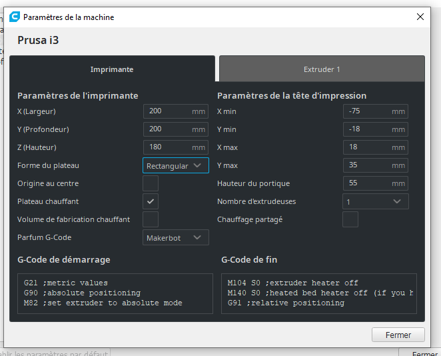This screenshot has height=356, width=441.
Task: Switch to the Extruder 1 tab
Action: point(322,69)
